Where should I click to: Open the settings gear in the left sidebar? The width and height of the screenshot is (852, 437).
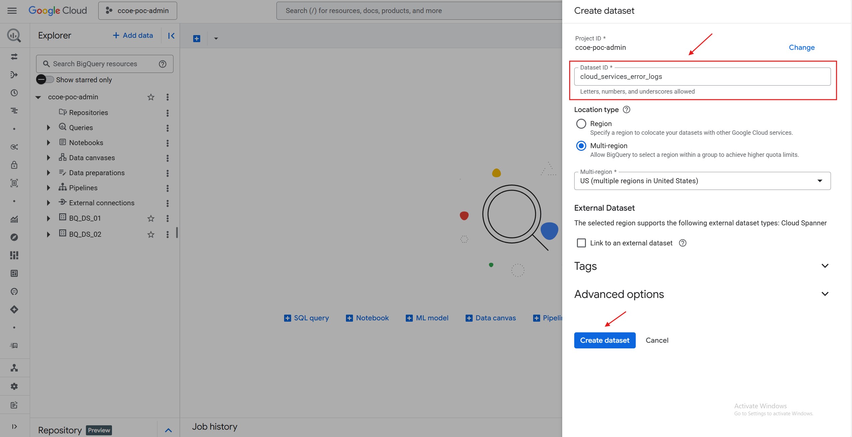pos(14,387)
